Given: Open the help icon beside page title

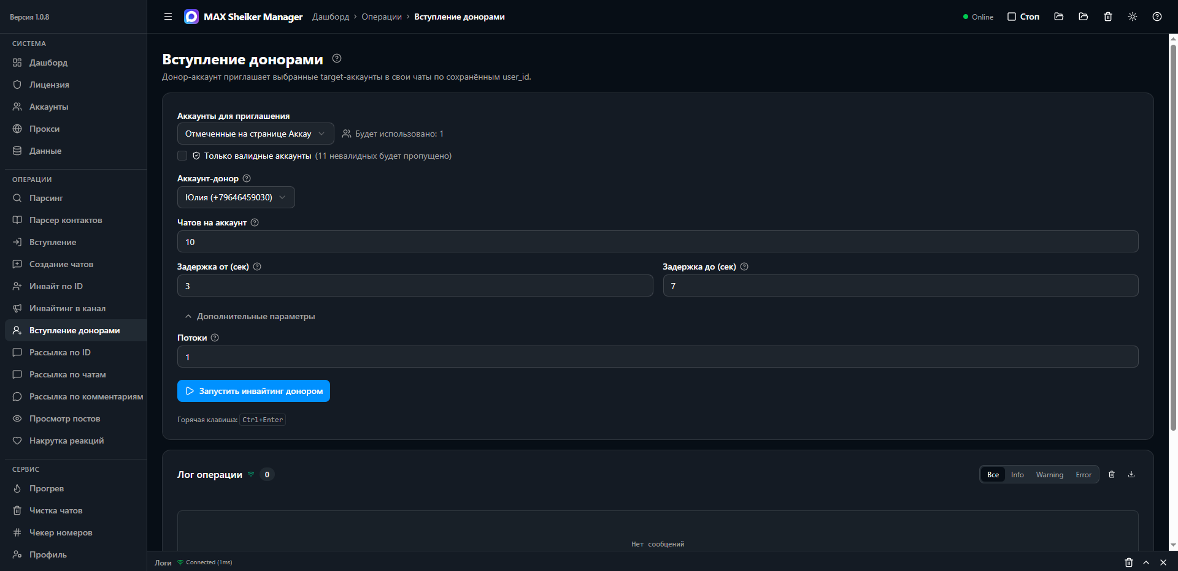Looking at the screenshot, I should 337,58.
